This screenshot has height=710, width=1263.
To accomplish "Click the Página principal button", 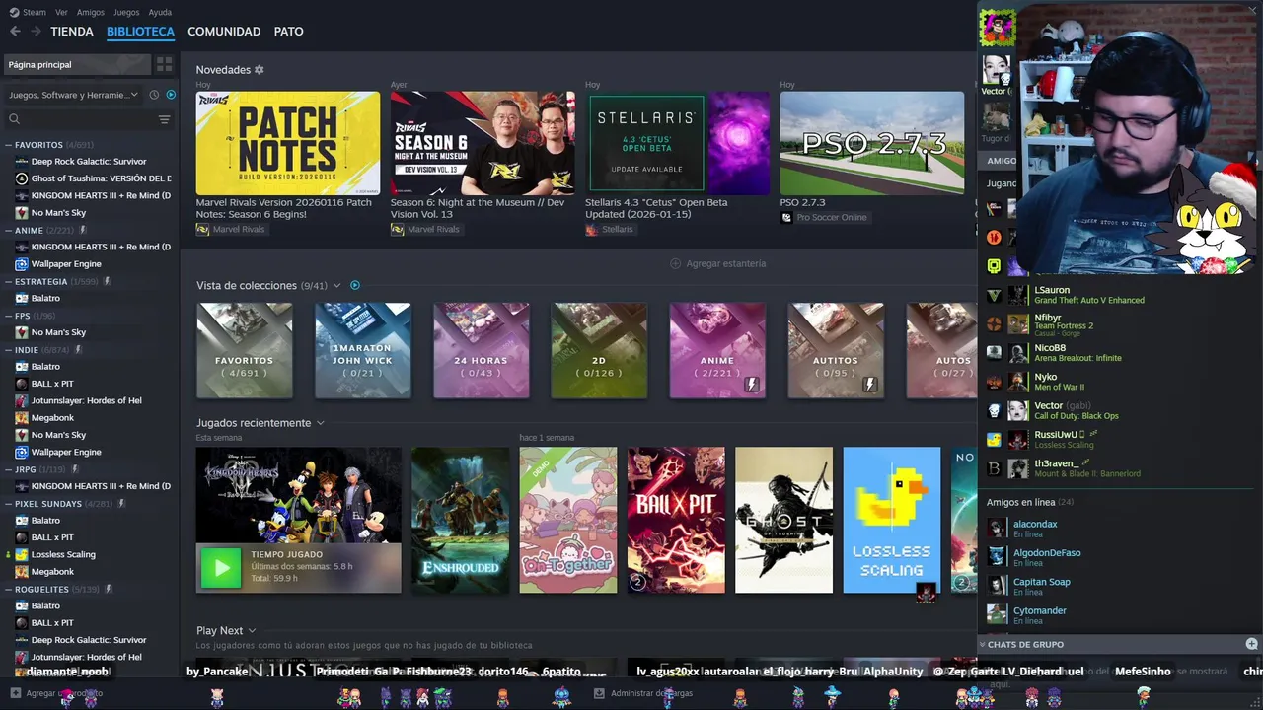I will coord(77,64).
